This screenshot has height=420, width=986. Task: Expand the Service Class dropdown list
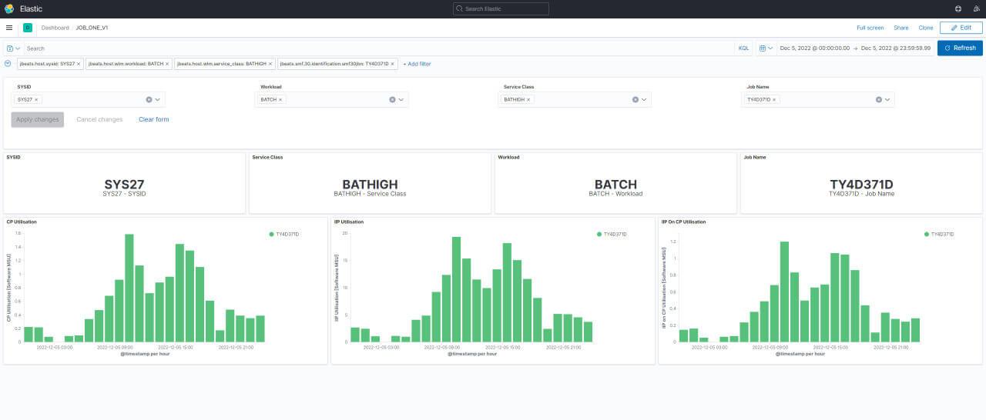pos(645,99)
